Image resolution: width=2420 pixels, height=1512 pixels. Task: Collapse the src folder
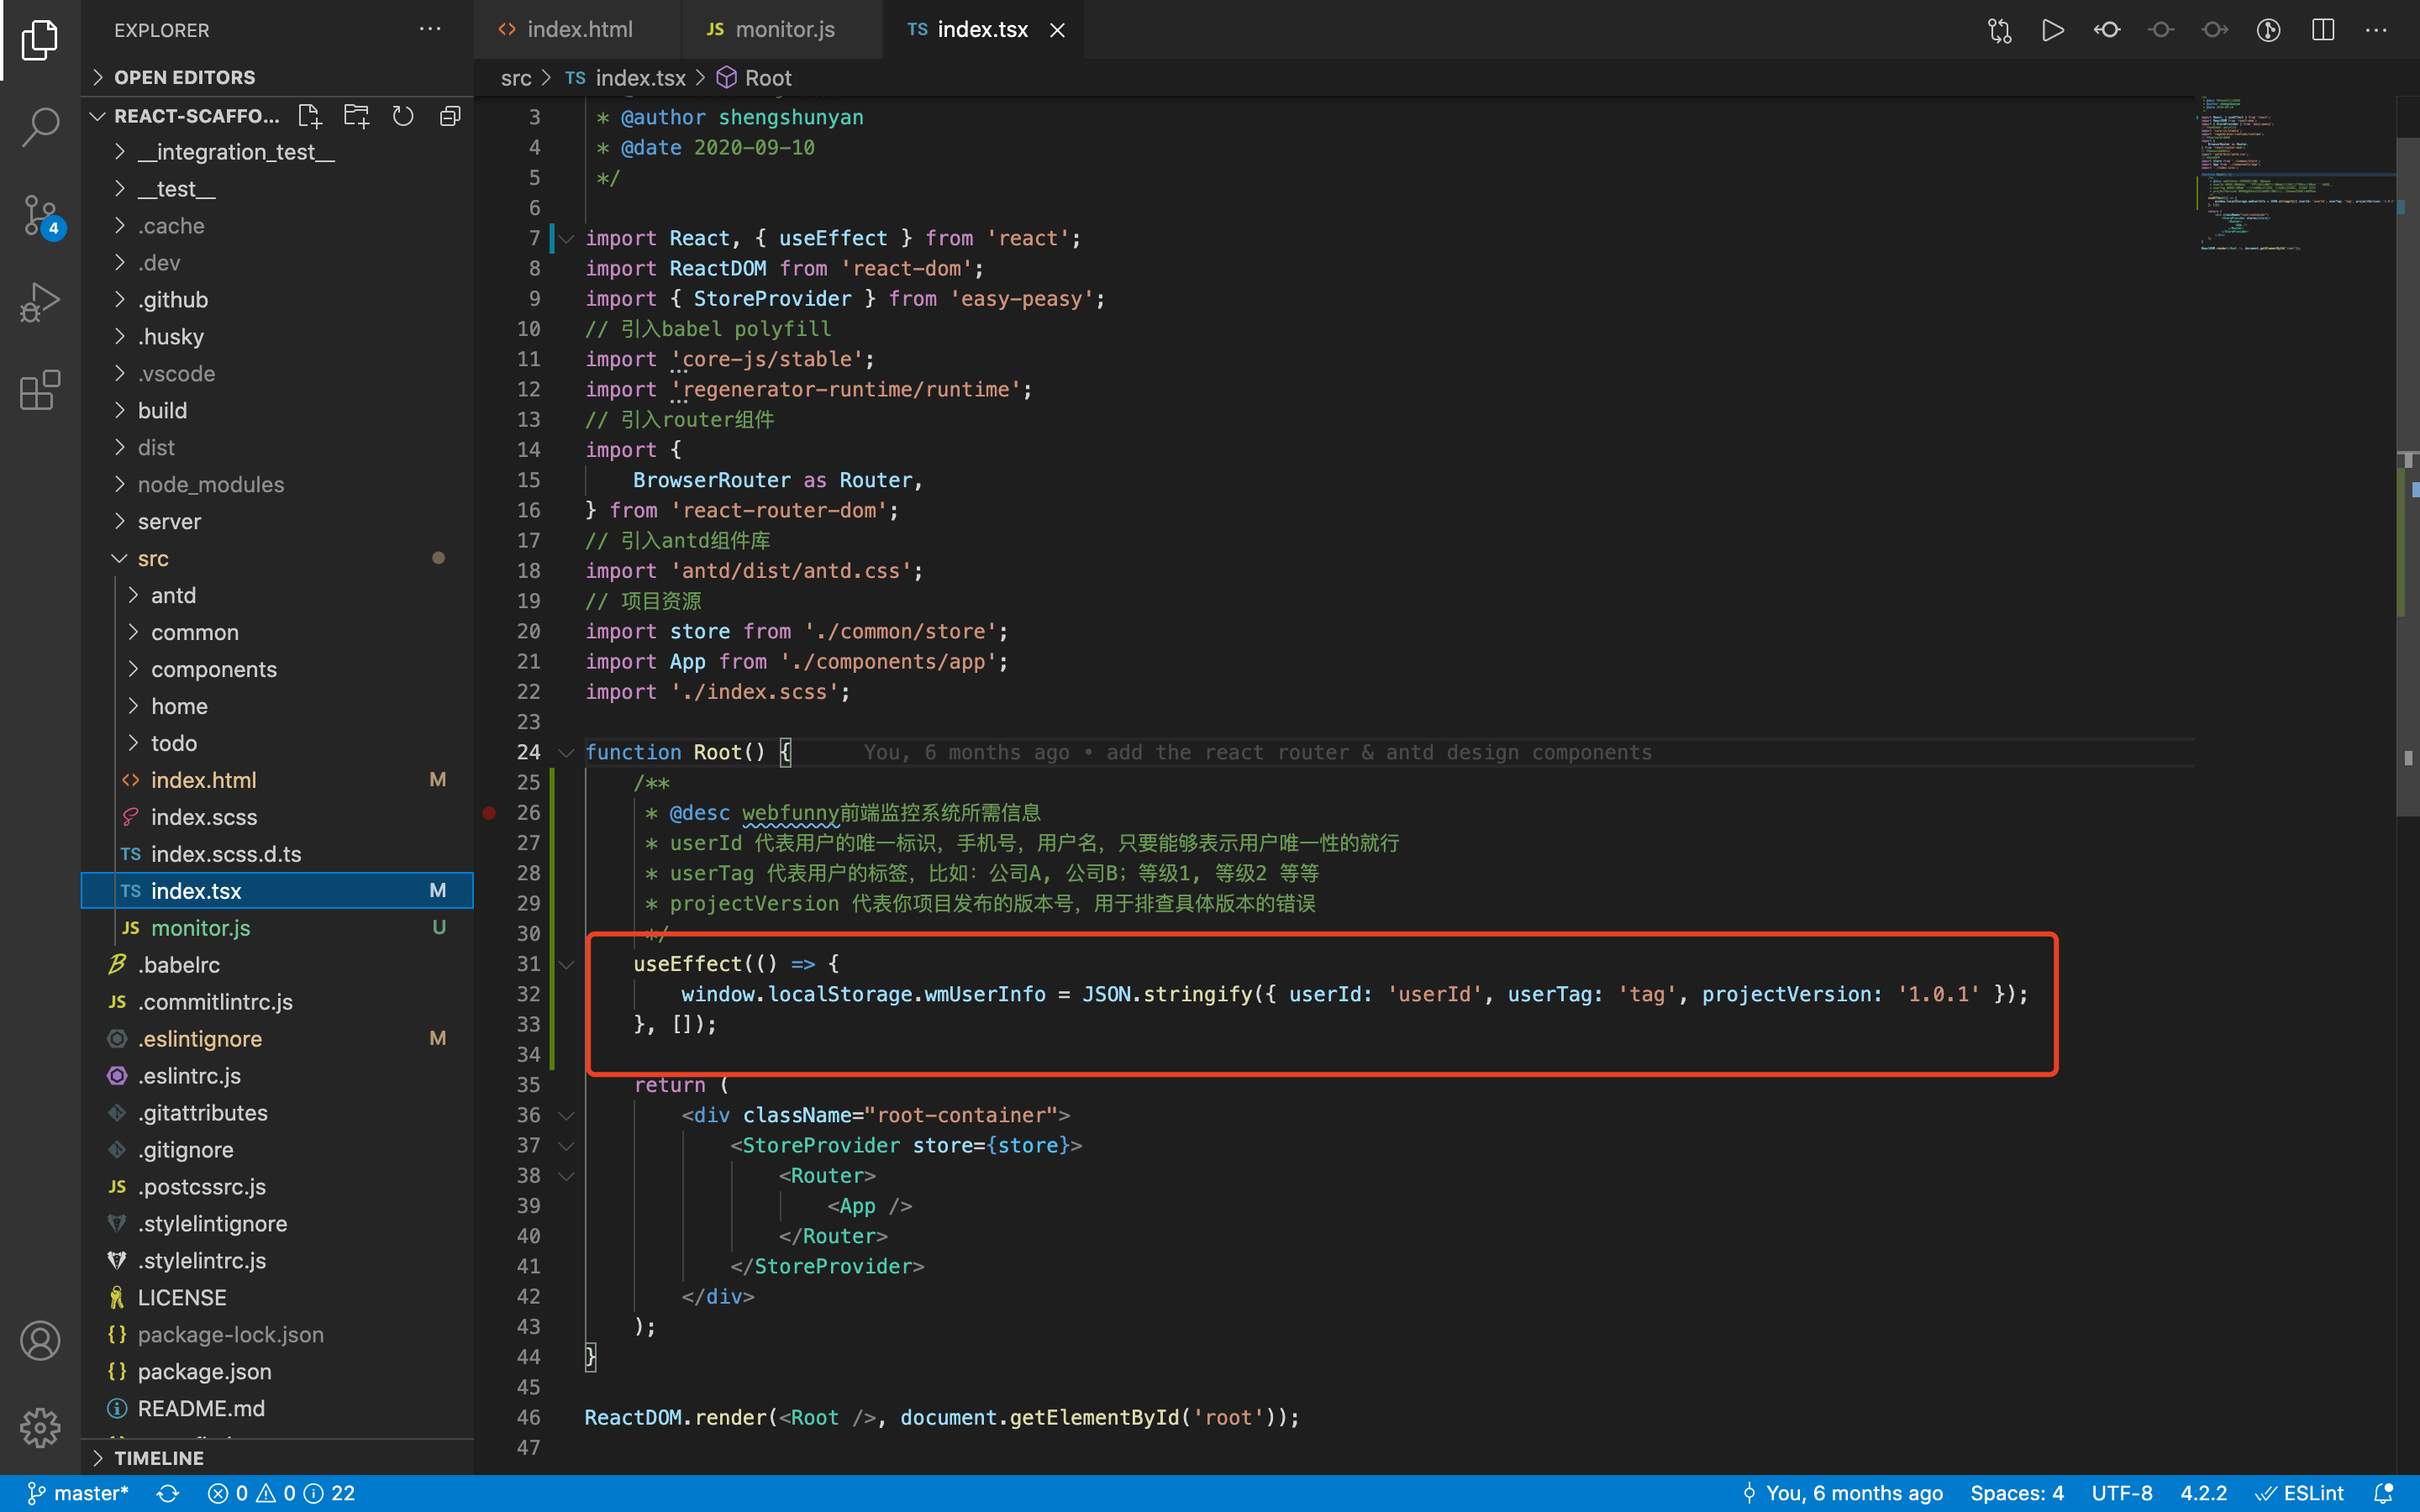click(152, 558)
